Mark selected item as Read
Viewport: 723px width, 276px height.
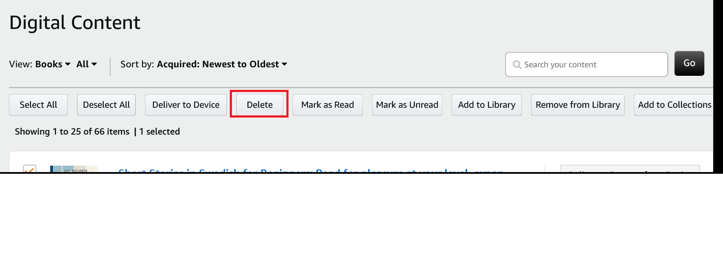327,105
